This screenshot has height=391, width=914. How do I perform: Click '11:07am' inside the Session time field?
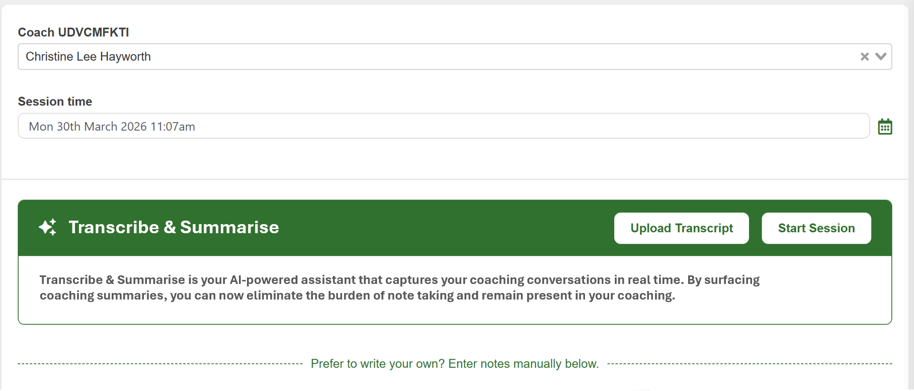coord(173,127)
